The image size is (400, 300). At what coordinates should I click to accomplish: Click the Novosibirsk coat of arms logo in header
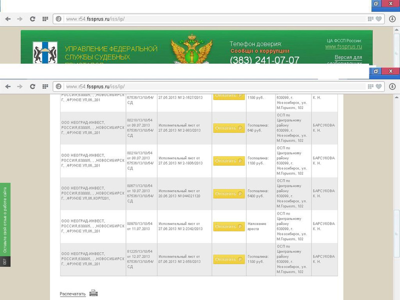45,53
